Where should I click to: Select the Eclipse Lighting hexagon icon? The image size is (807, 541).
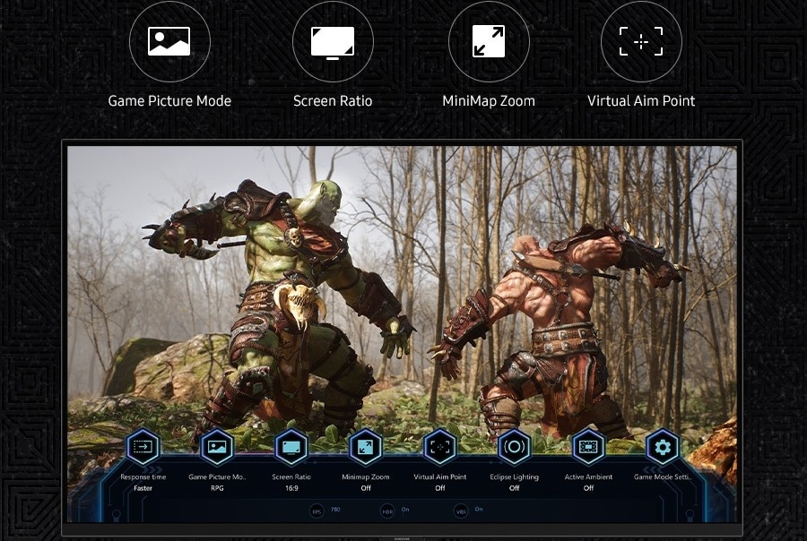pos(515,446)
